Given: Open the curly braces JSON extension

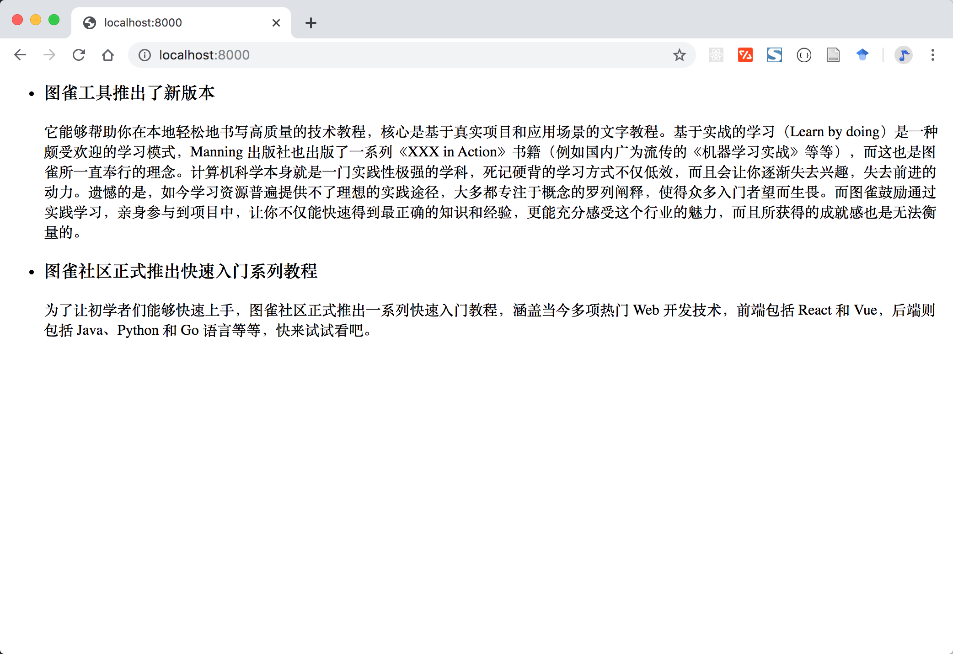Looking at the screenshot, I should point(803,55).
